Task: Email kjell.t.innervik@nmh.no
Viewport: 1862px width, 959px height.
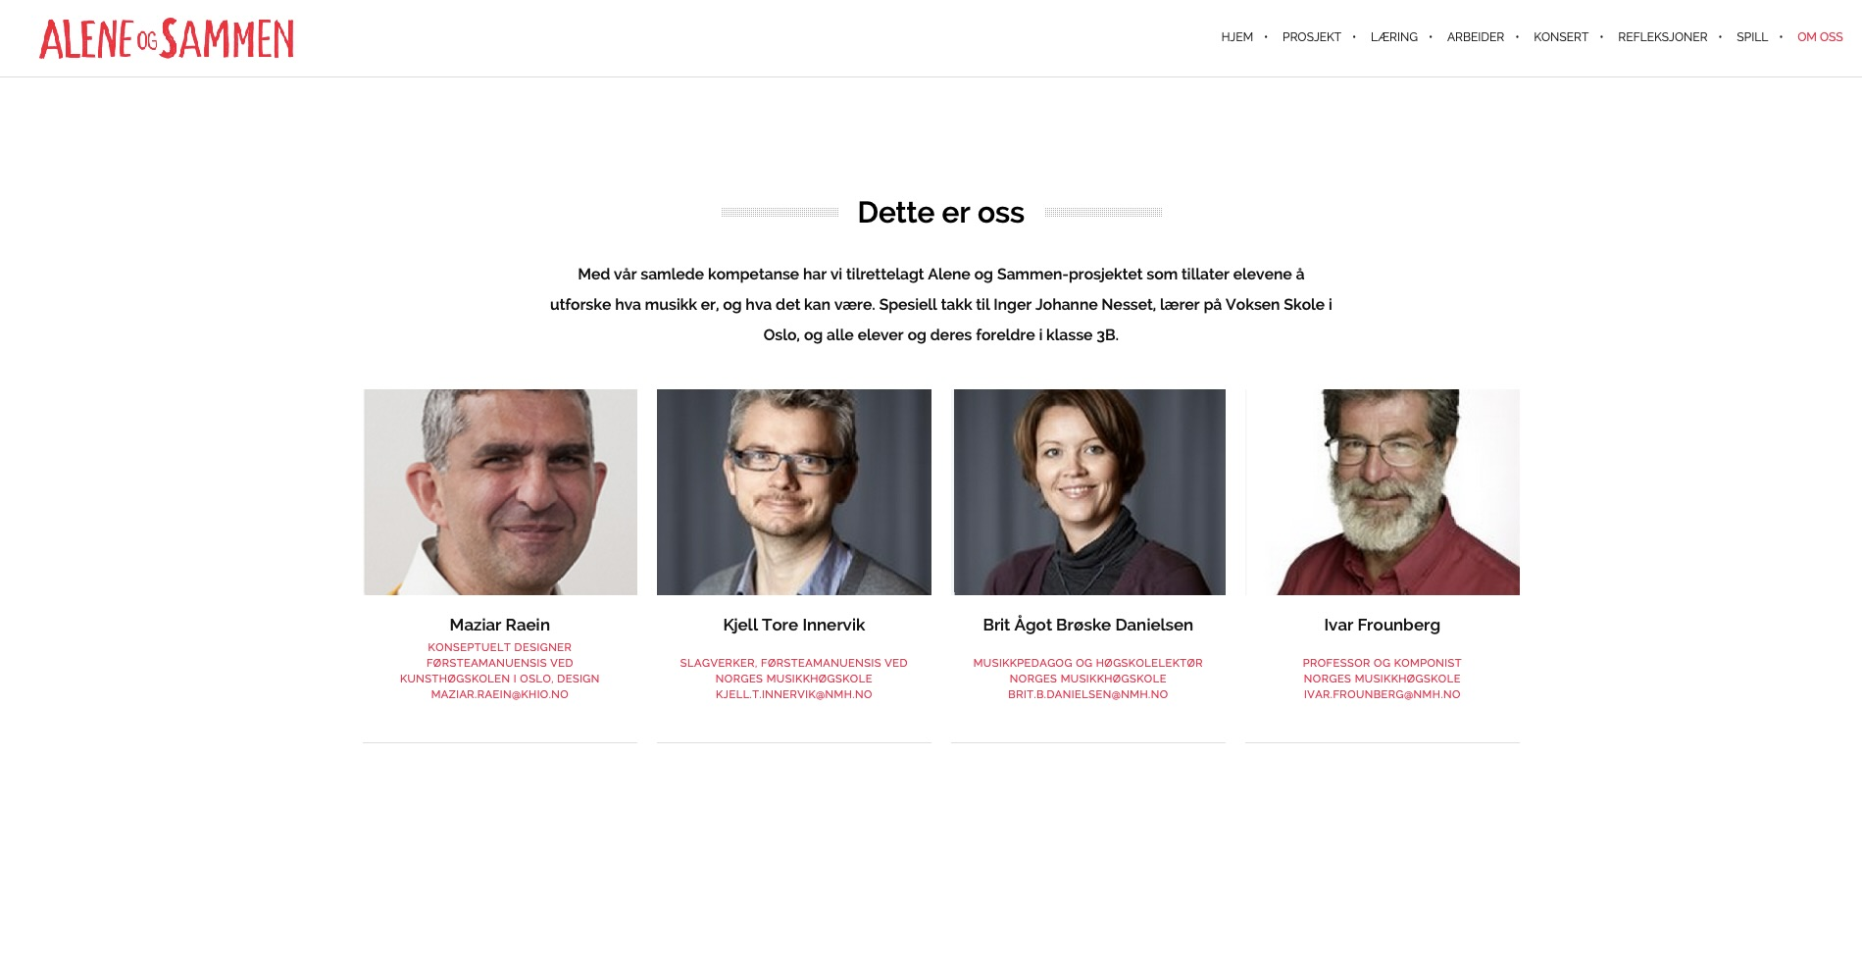Action: click(x=793, y=694)
